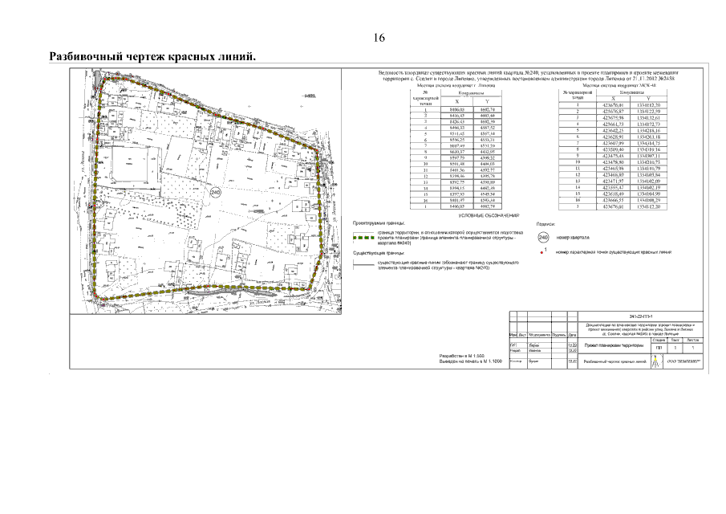Click the 'Местная система координат МСК-48' table caption

coord(621,86)
